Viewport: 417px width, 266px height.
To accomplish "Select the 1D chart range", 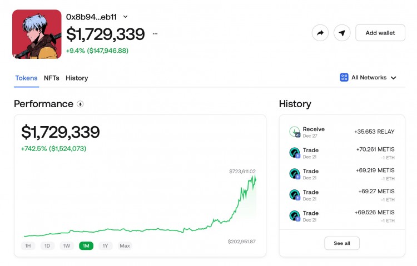I will pos(47,246).
